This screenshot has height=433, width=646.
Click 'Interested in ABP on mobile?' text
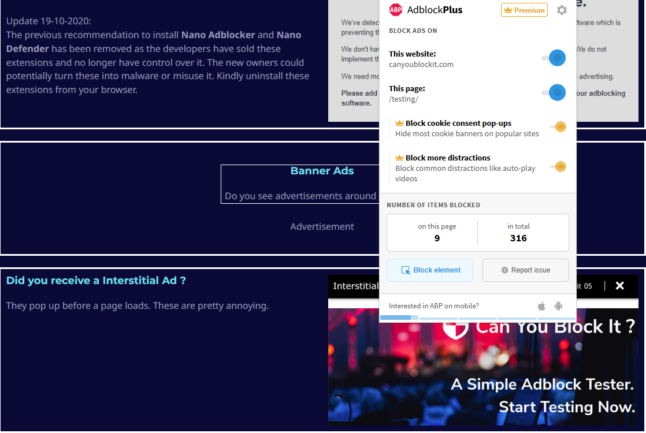coord(434,306)
